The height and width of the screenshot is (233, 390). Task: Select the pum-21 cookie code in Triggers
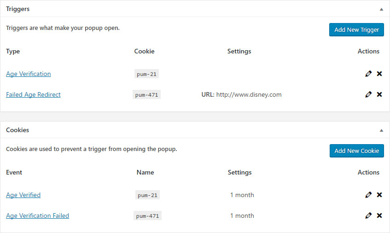[146, 74]
